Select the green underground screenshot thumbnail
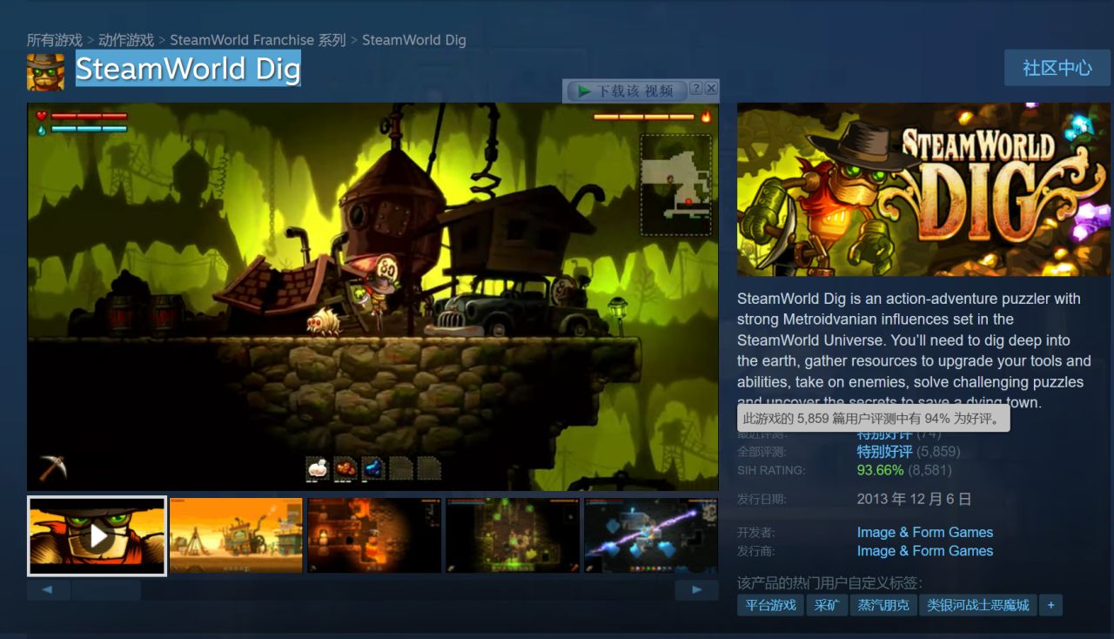The image size is (1114, 639). [x=513, y=535]
